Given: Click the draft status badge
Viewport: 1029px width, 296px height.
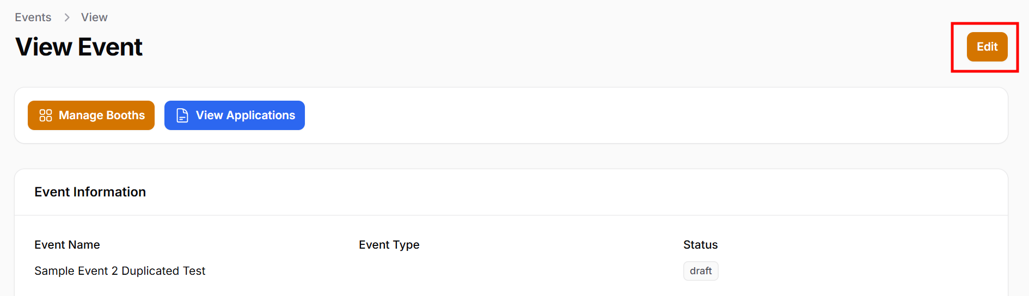Looking at the screenshot, I should point(701,271).
